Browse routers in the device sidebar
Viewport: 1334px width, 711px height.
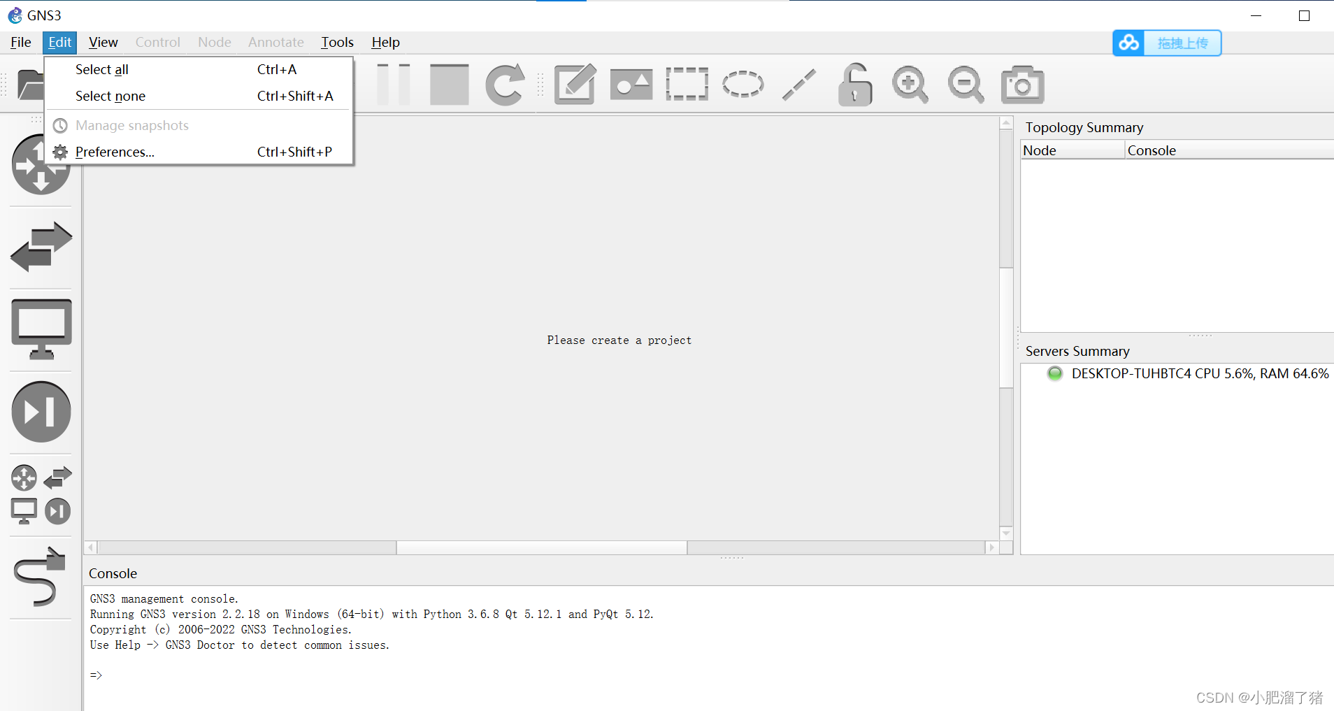(41, 165)
